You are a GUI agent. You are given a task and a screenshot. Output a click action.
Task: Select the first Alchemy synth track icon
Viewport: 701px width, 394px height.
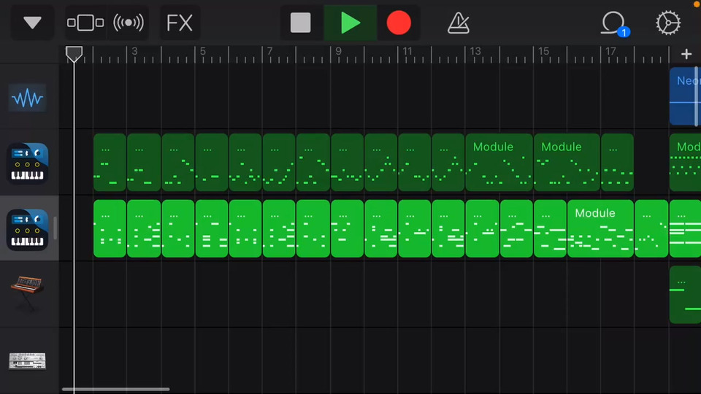click(27, 163)
